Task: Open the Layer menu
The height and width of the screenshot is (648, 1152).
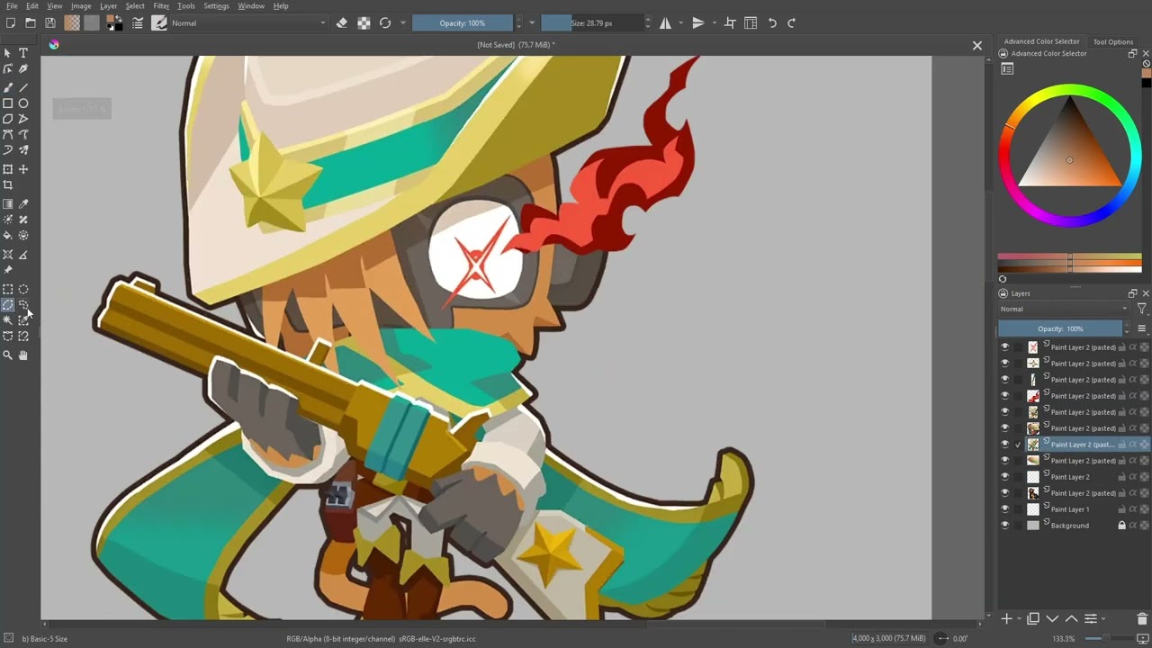Action: tap(108, 6)
